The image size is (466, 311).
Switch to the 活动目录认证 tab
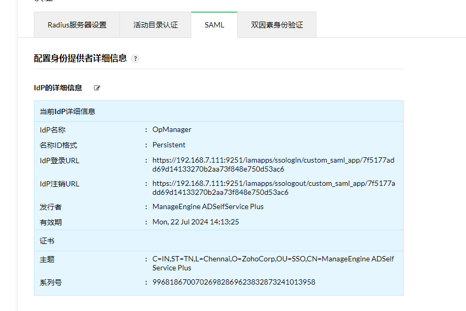point(155,25)
